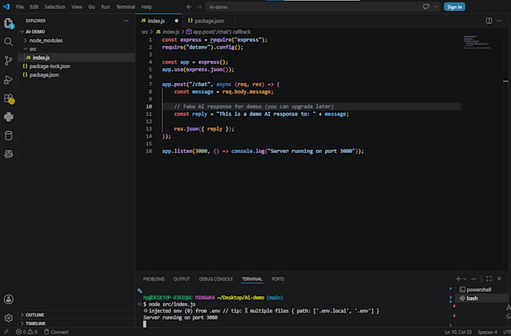Open the Terminal menu
This screenshot has height=336, width=511.
pyautogui.click(x=125, y=7)
